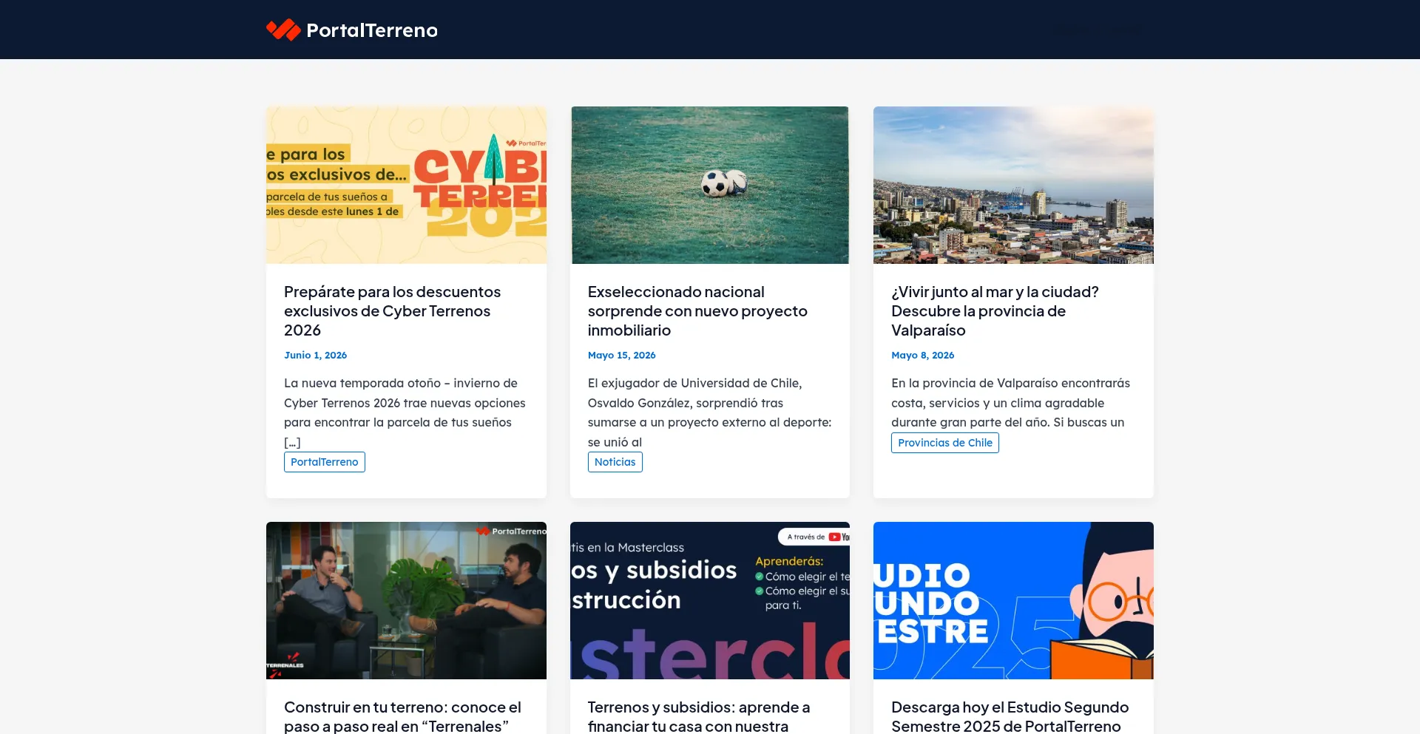Click excerpt 'En la provincia de Valparaíso encontrarás'
The height and width of the screenshot is (734, 1420).
(x=1011, y=403)
